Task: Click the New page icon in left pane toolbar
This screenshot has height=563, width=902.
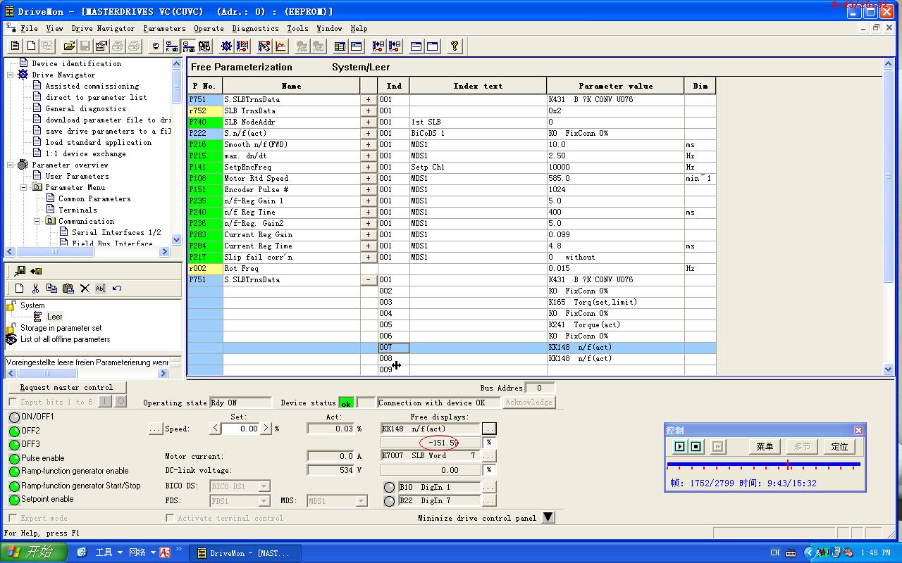Action: [x=20, y=289]
